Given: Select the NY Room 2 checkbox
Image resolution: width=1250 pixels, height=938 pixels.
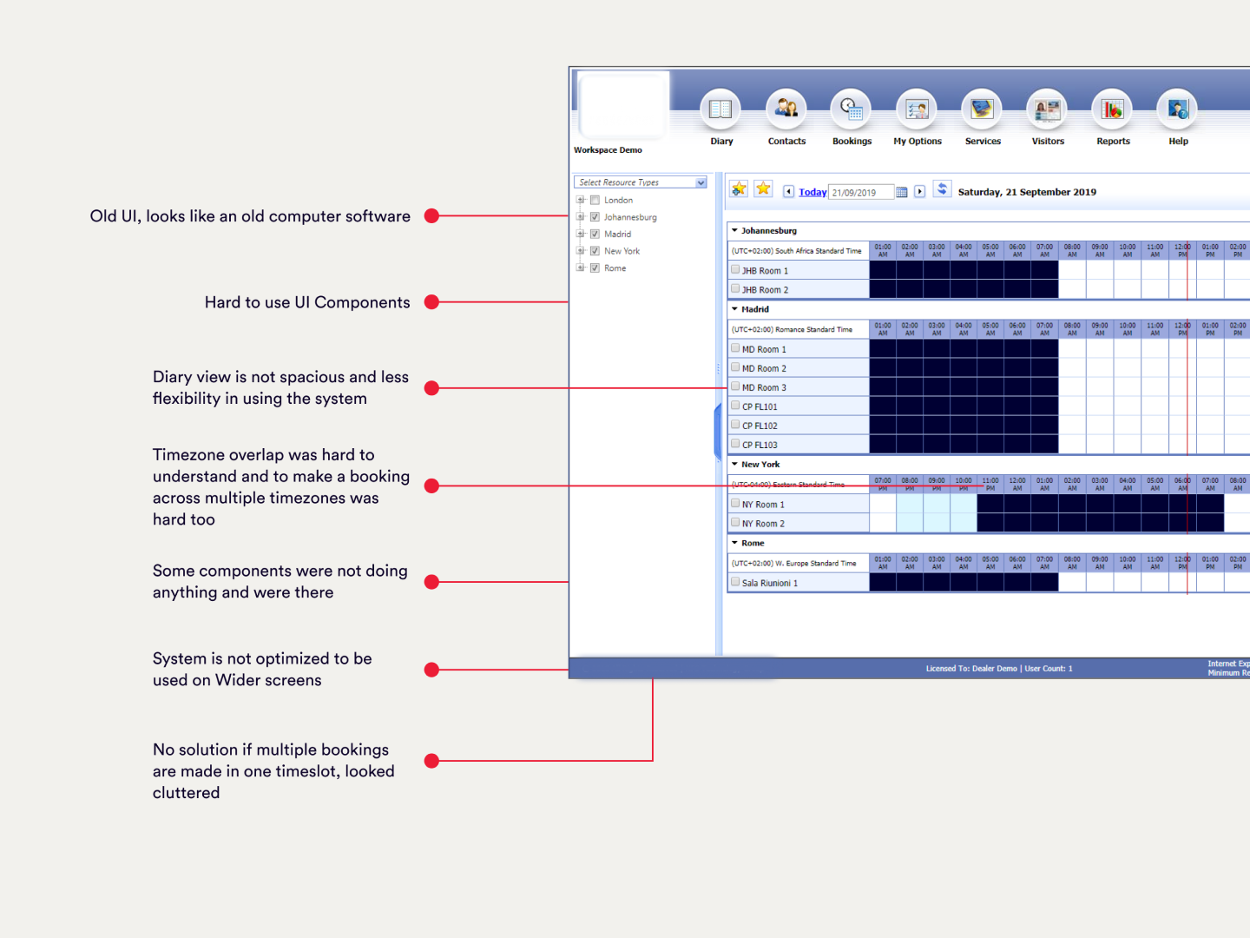Looking at the screenshot, I should tap(735, 522).
